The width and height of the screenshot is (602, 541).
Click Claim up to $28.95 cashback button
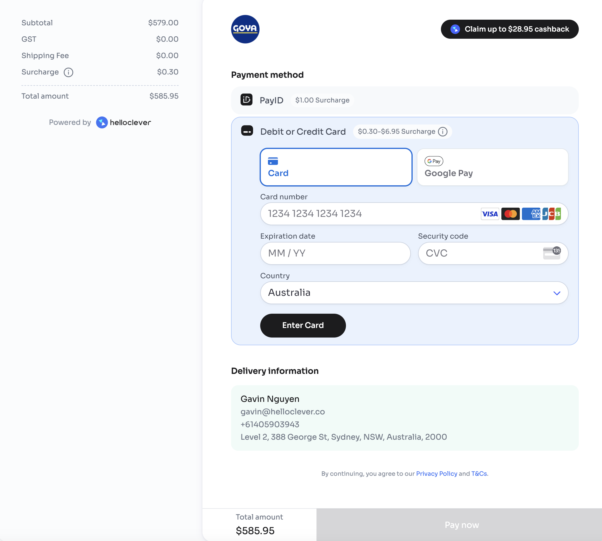pyautogui.click(x=509, y=29)
